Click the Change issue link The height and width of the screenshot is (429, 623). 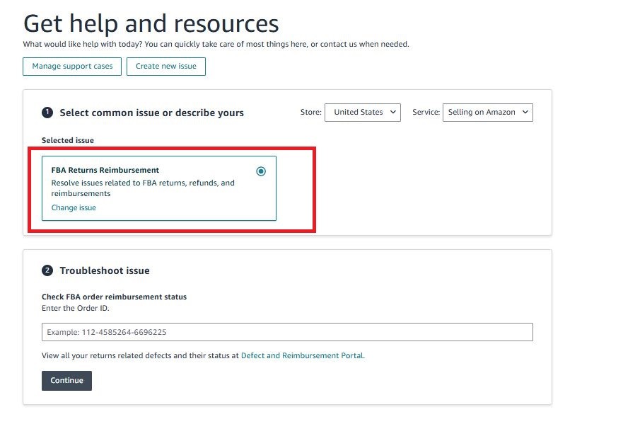click(73, 207)
